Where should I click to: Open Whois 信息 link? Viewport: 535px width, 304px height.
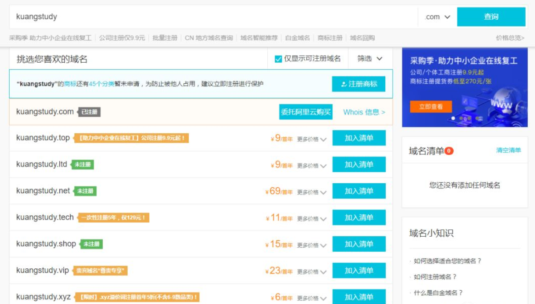pos(364,112)
